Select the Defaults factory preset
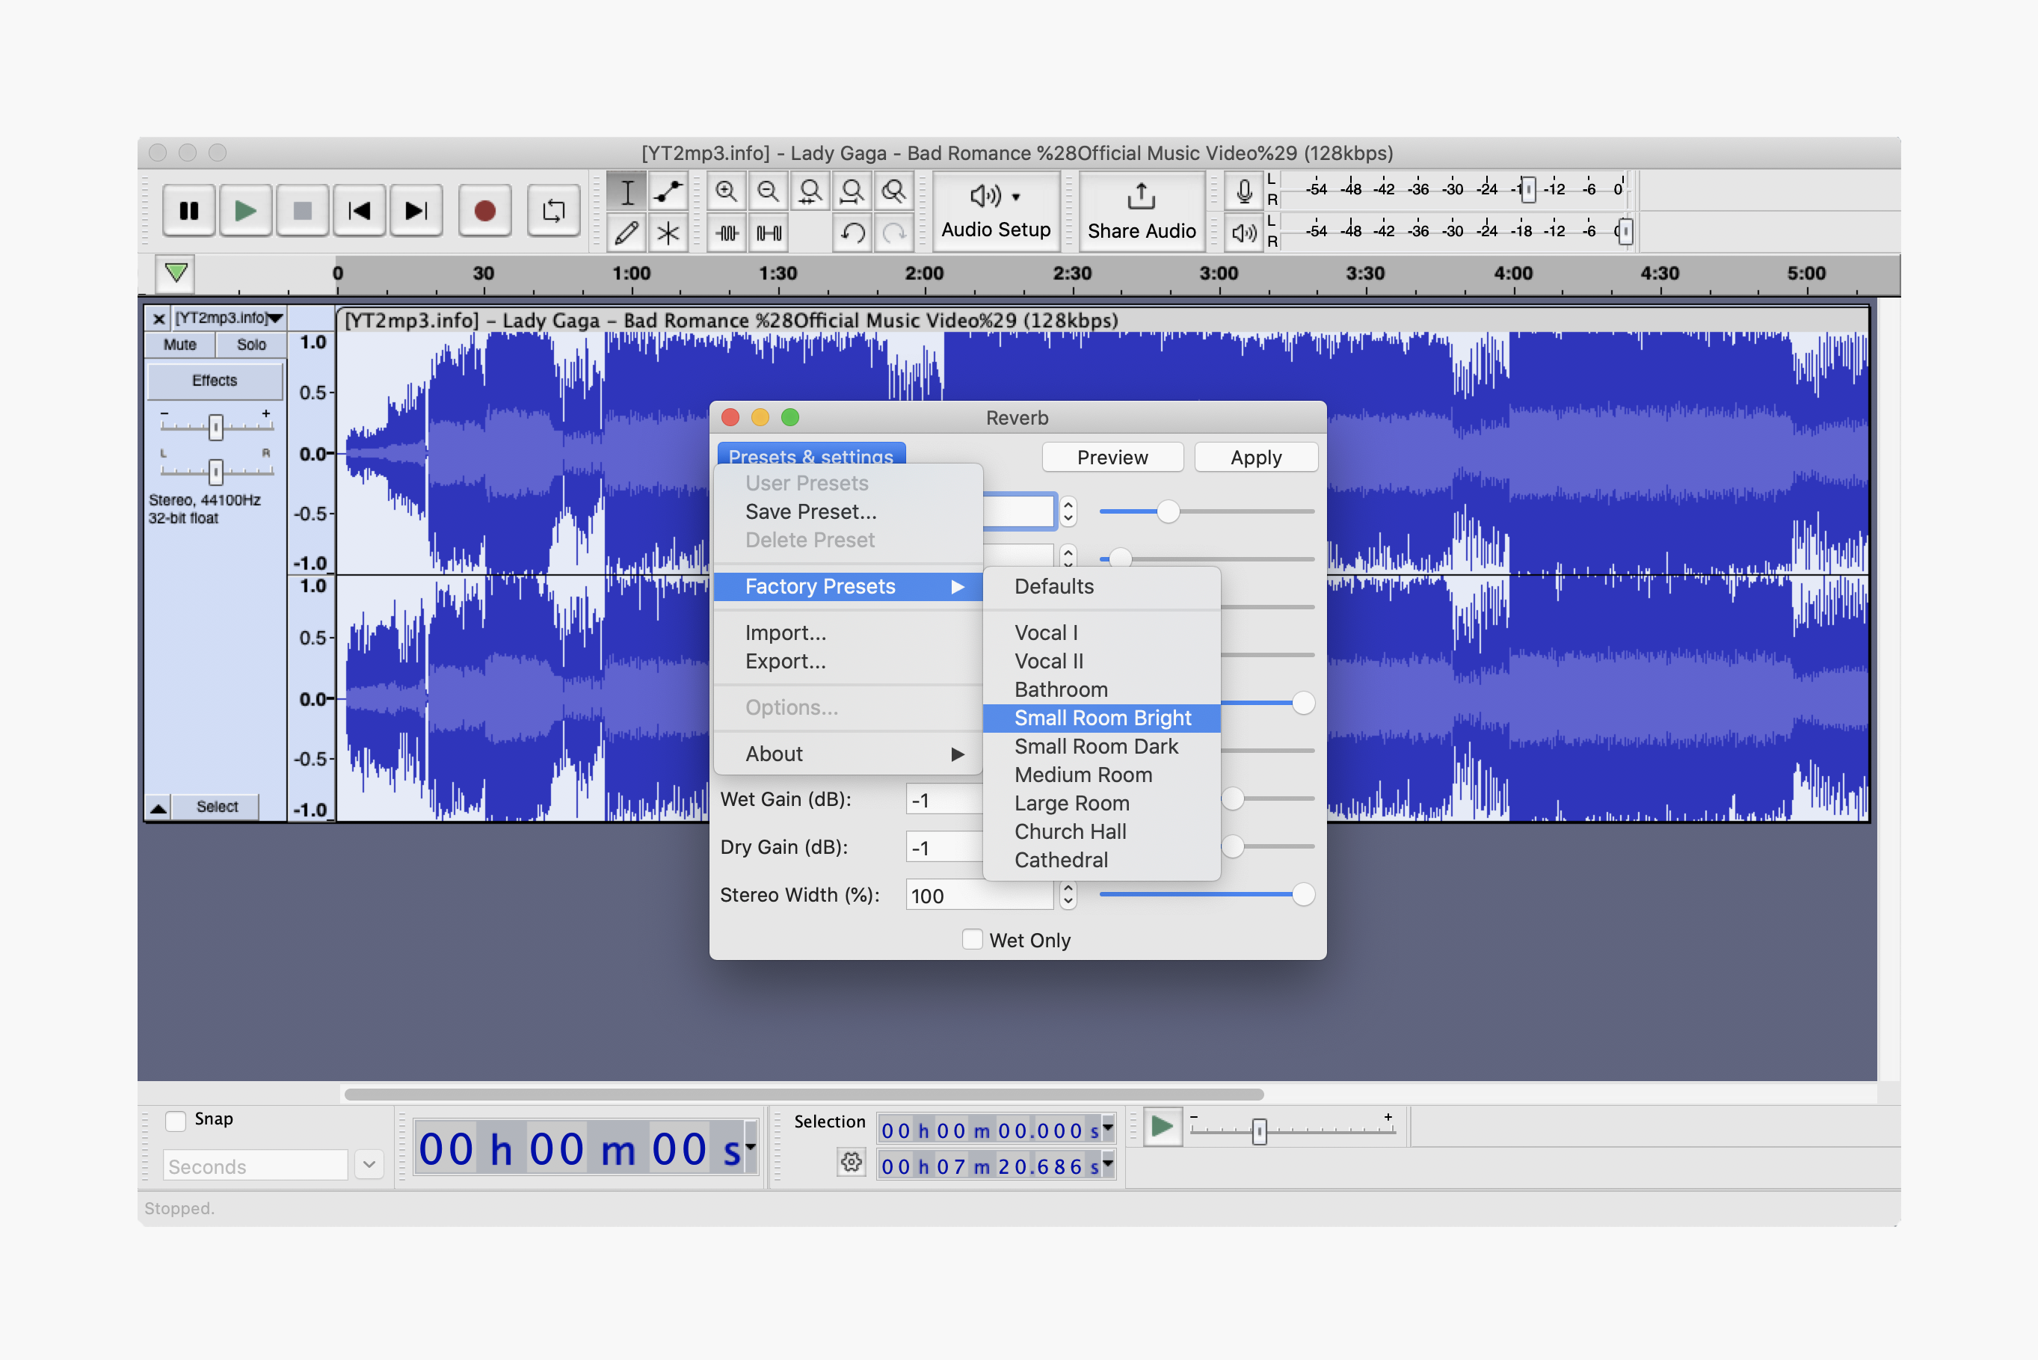The width and height of the screenshot is (2038, 1360). pyautogui.click(x=1101, y=586)
